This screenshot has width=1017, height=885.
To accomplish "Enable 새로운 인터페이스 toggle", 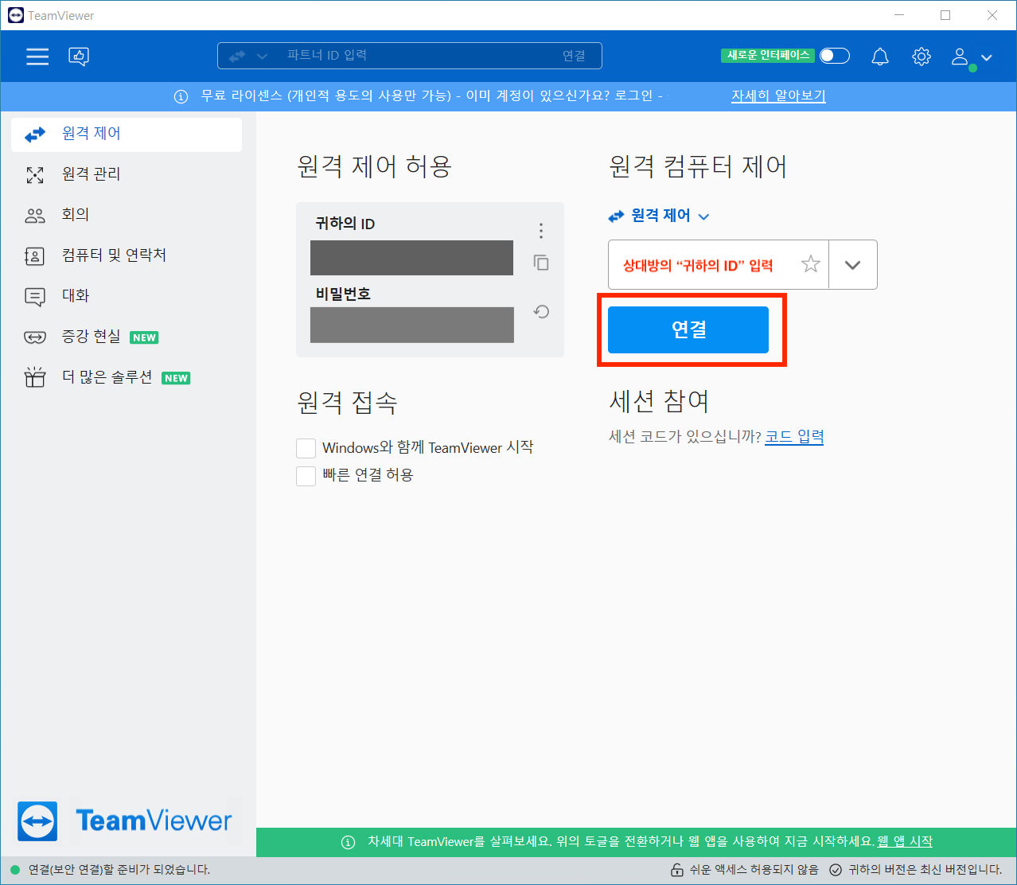I will pyautogui.click(x=834, y=56).
